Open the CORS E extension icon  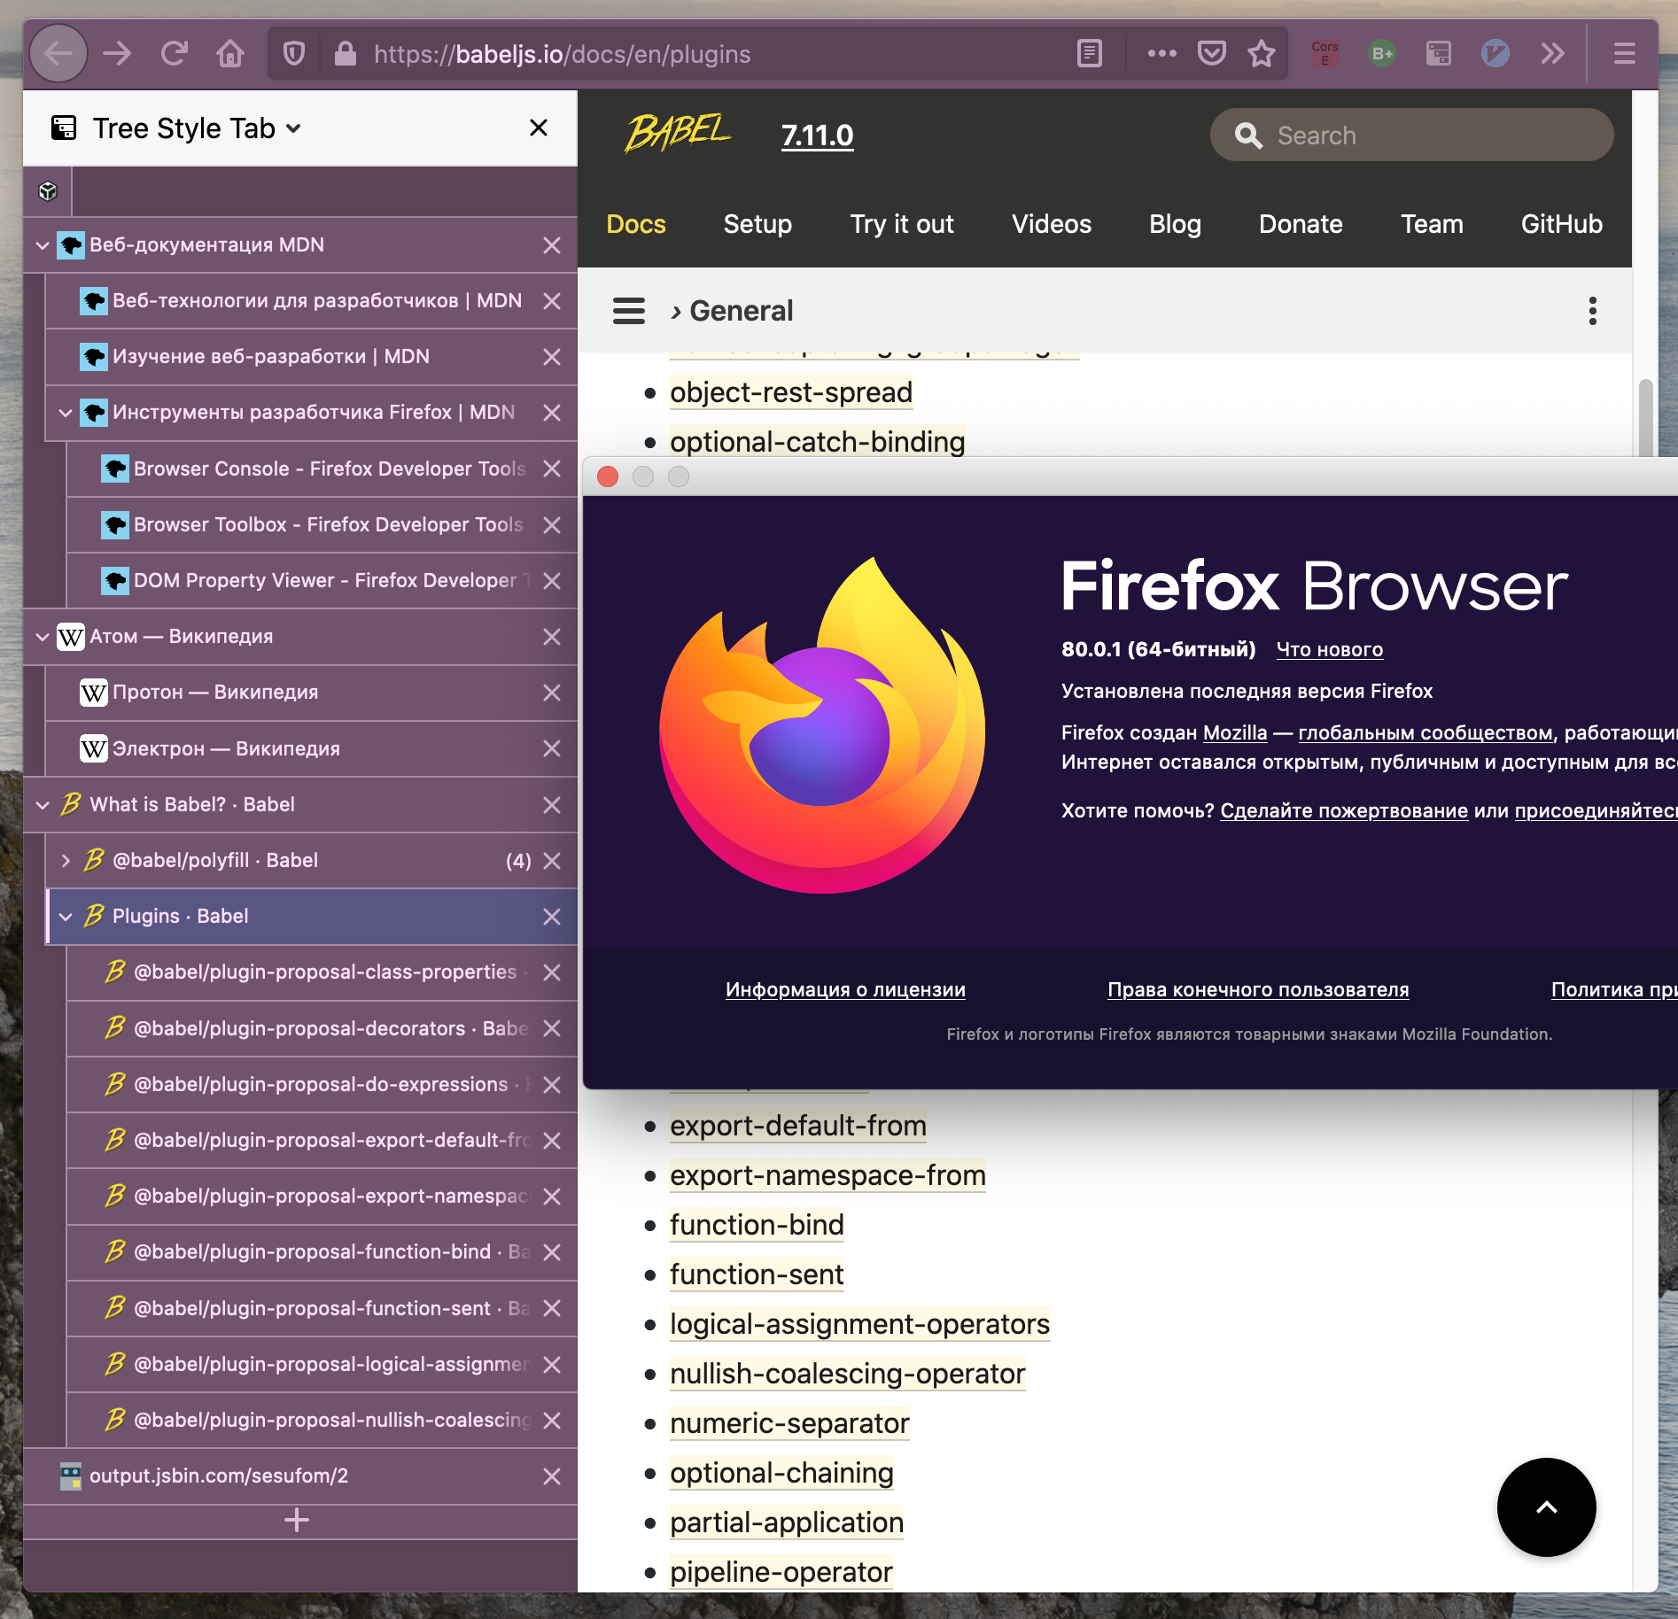point(1325,54)
